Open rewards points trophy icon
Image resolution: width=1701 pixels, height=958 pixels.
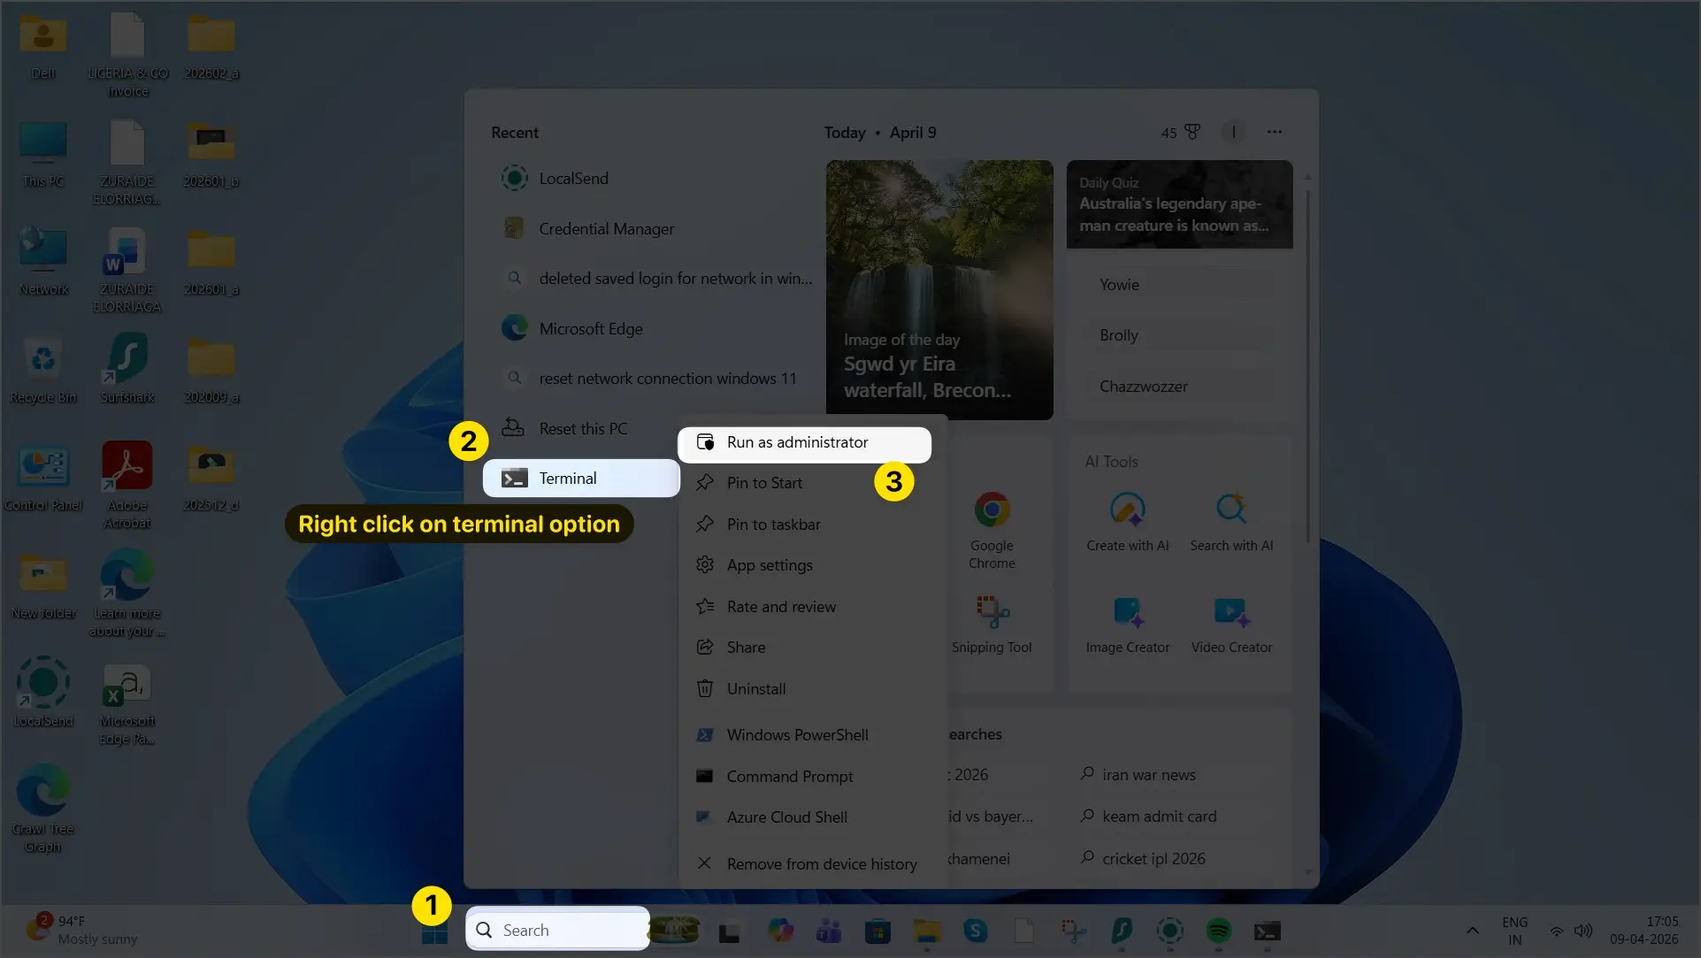(1191, 133)
